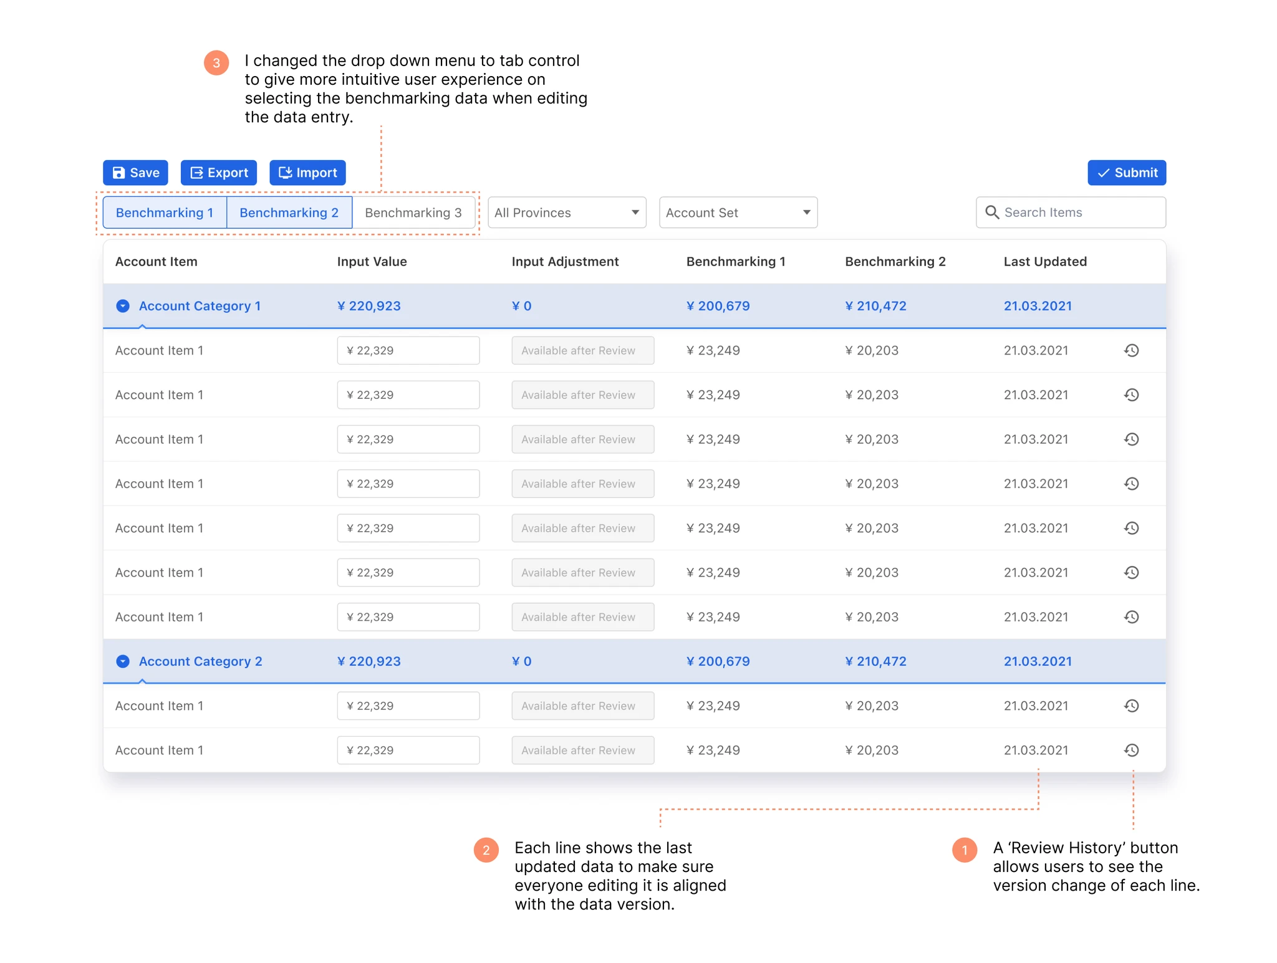Click ¥ 20,203 in the first Category 2 item row

coord(872,706)
